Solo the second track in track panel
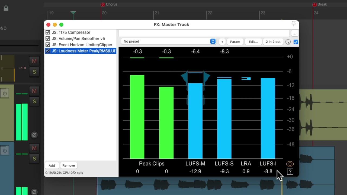The height and width of the screenshot is (195, 347). point(34,101)
